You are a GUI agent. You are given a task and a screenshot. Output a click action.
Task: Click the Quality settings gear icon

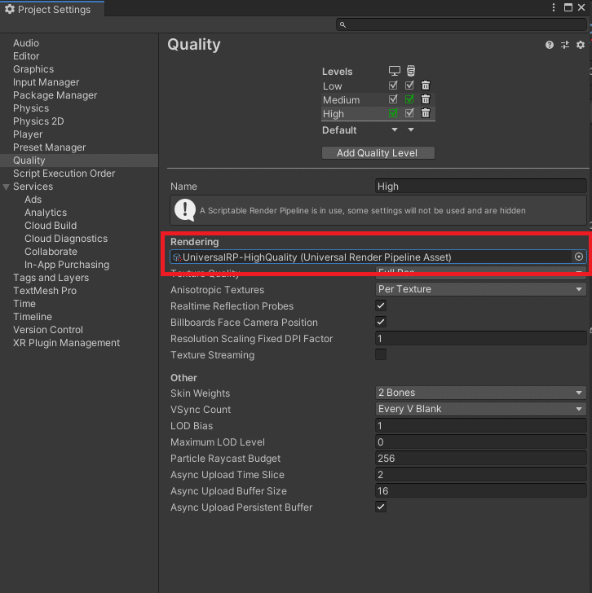click(580, 46)
